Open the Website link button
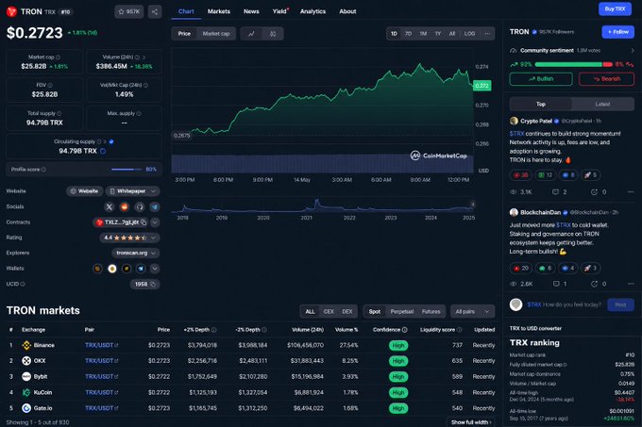Viewport: 642px width, 427px height. (84, 191)
